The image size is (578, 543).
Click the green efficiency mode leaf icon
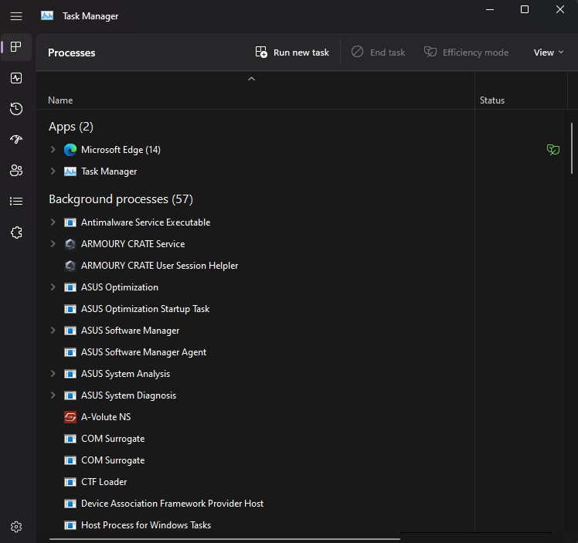pyautogui.click(x=553, y=150)
